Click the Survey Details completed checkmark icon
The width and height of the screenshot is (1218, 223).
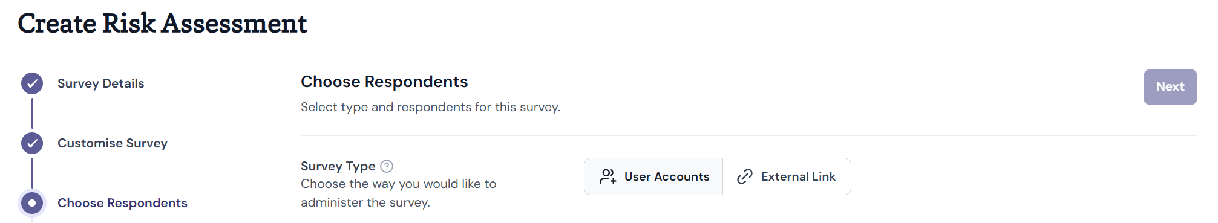tap(32, 83)
